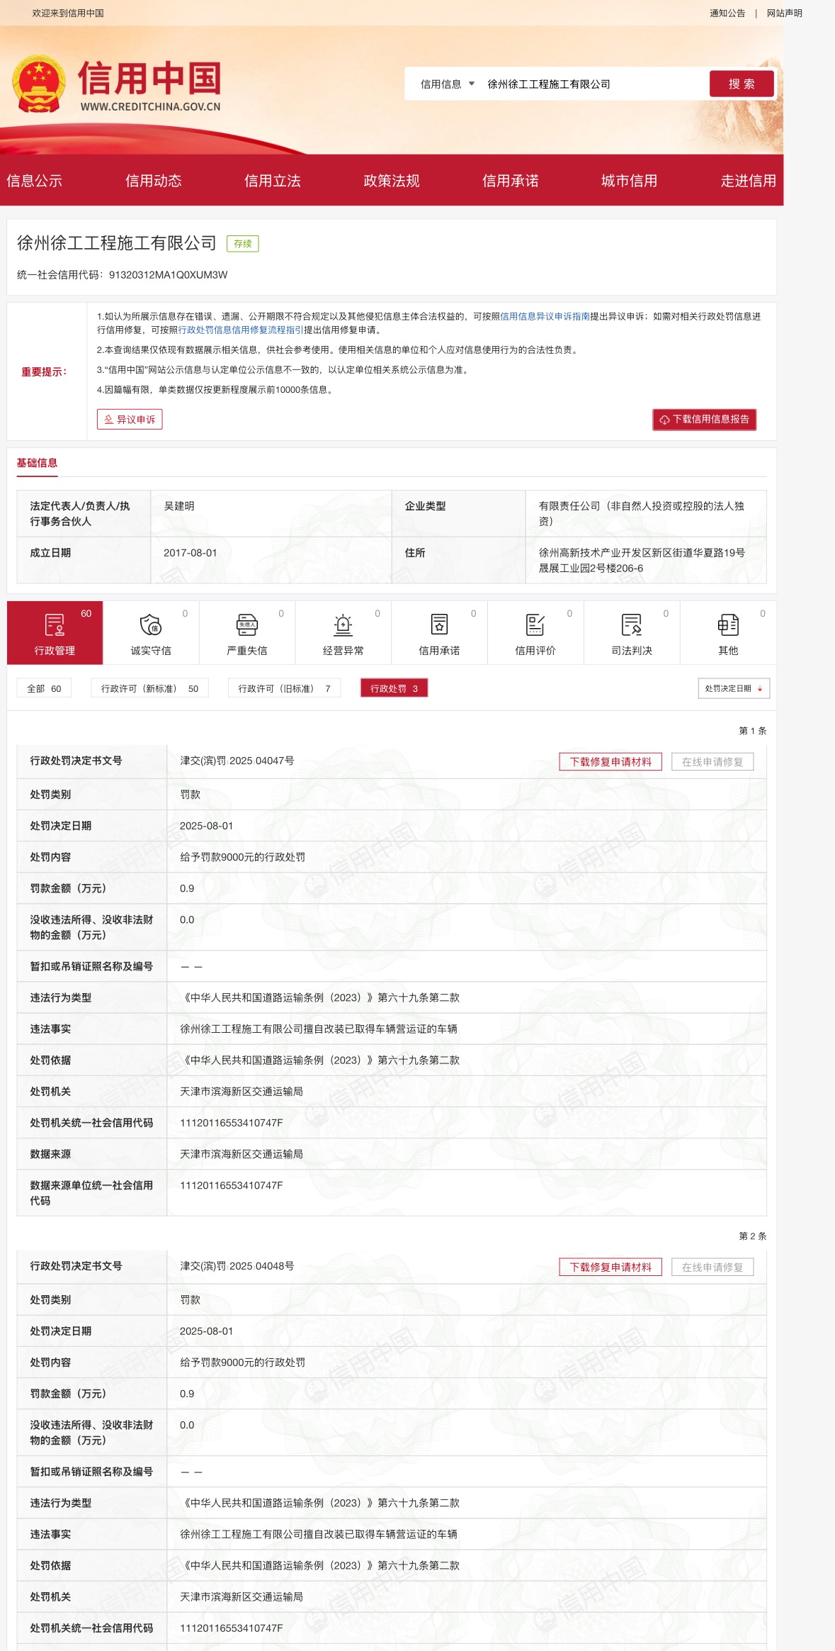This screenshot has width=835, height=1651.
Task: Click establishment date 2017-08-01
Action: (x=191, y=553)
